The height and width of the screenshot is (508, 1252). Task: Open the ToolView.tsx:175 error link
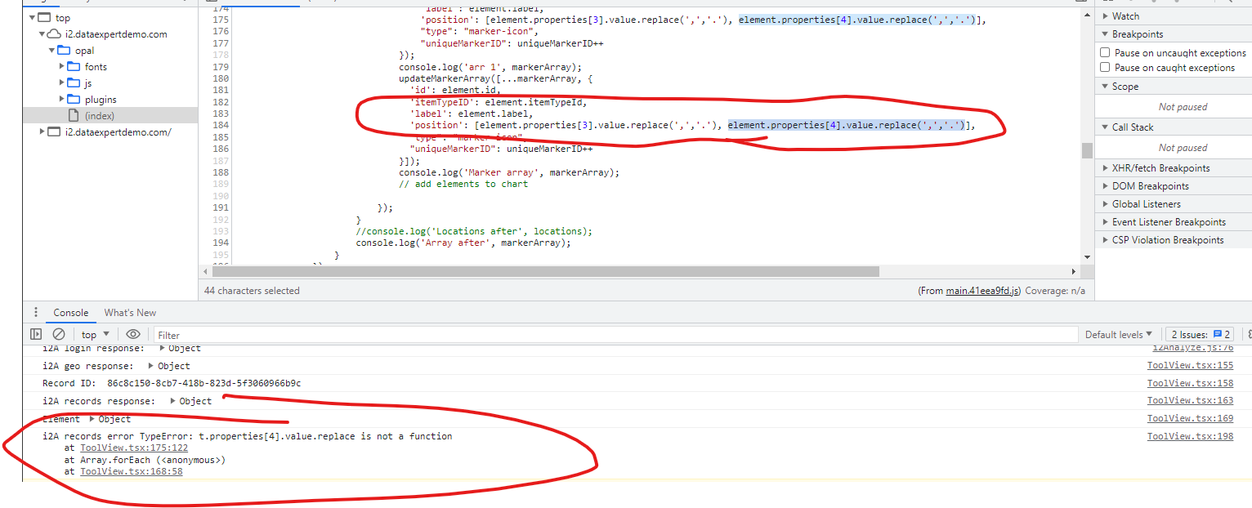pos(133,447)
